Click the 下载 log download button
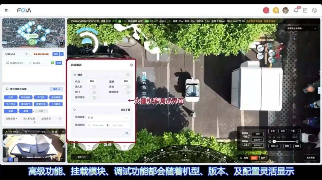This screenshot has height=180, width=322. (x=126, y=133)
